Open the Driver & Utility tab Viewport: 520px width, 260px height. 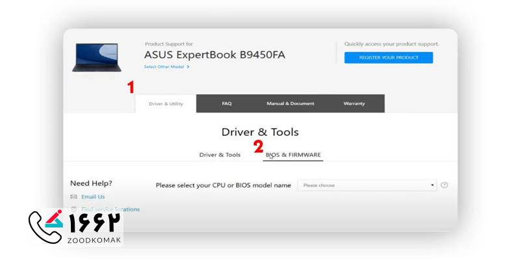166,104
